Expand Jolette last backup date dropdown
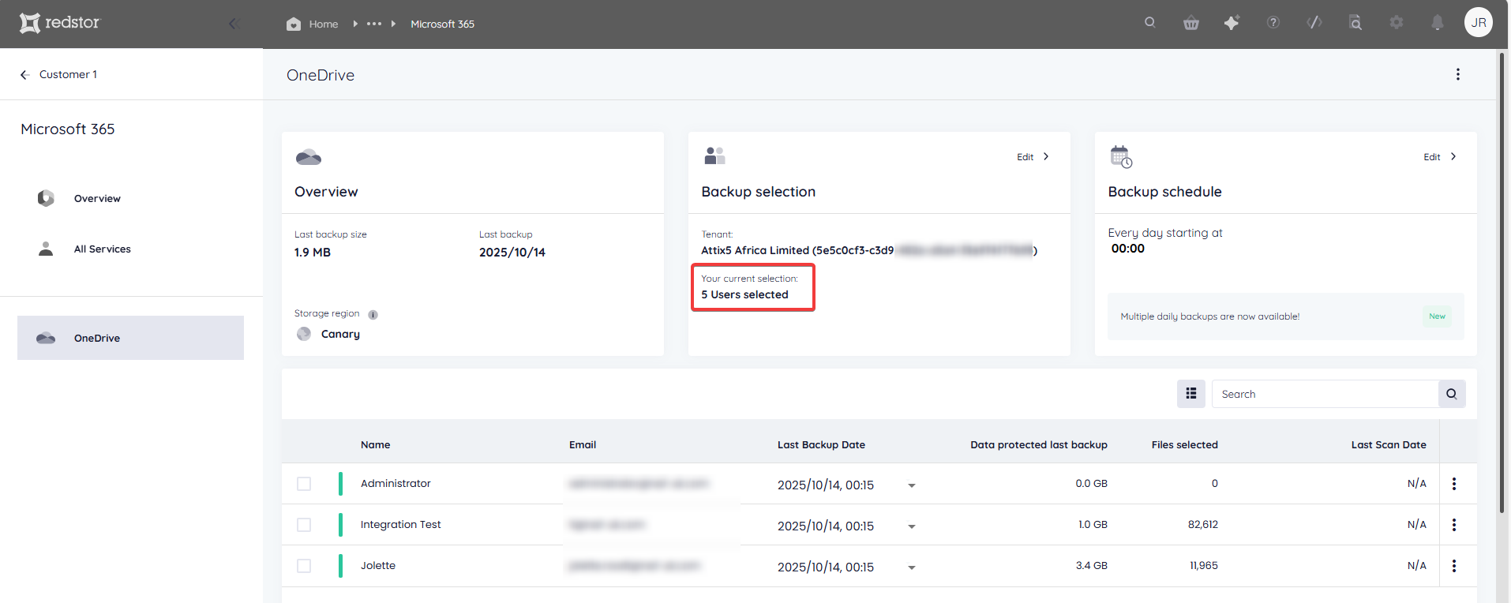The image size is (1511, 603). click(912, 567)
